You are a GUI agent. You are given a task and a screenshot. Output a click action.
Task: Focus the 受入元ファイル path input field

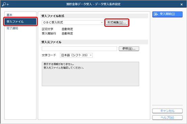coord(79,49)
